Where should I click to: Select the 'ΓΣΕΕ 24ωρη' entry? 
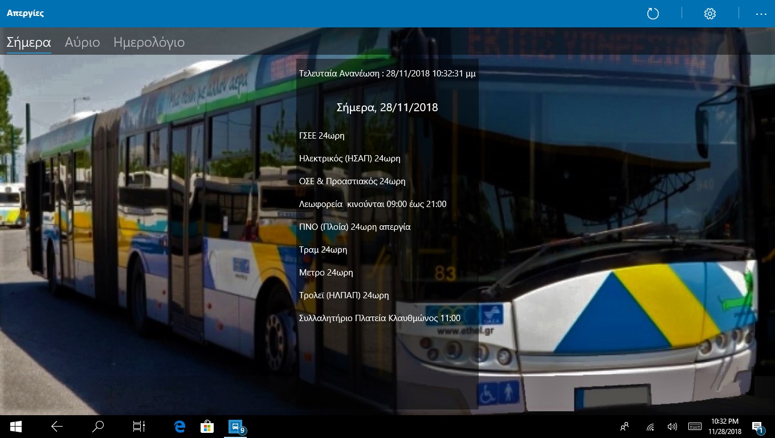[322, 136]
